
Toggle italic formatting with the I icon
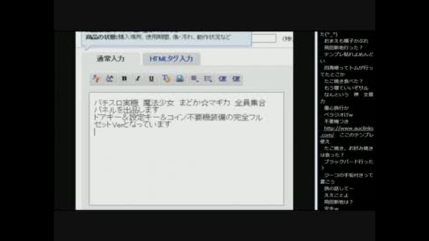[x=138, y=79]
